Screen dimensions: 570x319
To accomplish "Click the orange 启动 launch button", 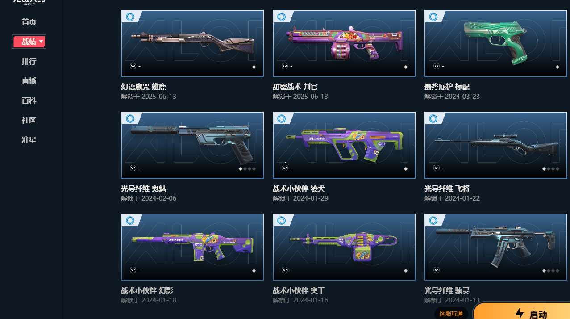I will (x=521, y=311).
